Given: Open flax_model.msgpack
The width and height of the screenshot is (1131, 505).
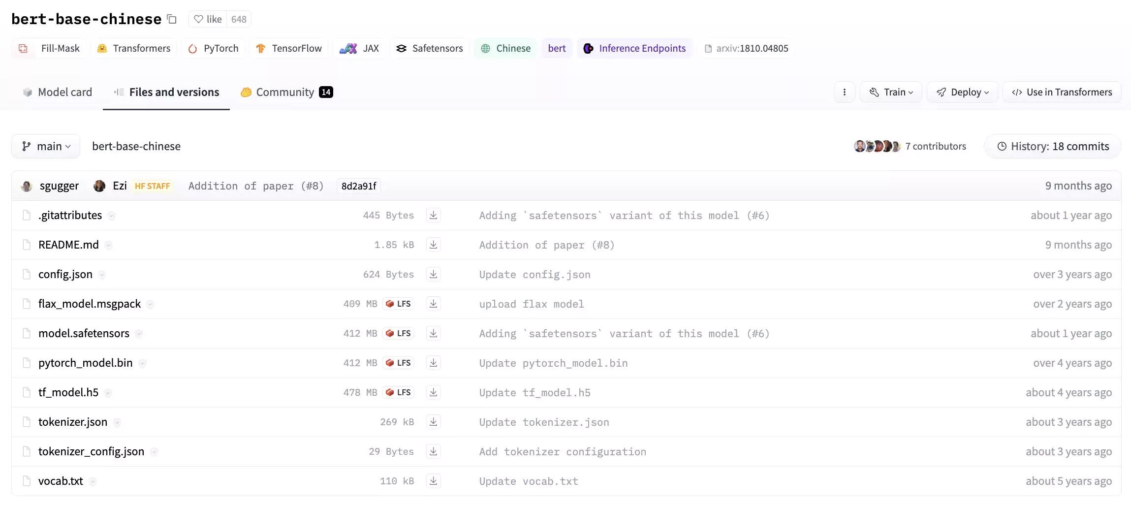Looking at the screenshot, I should (x=90, y=304).
